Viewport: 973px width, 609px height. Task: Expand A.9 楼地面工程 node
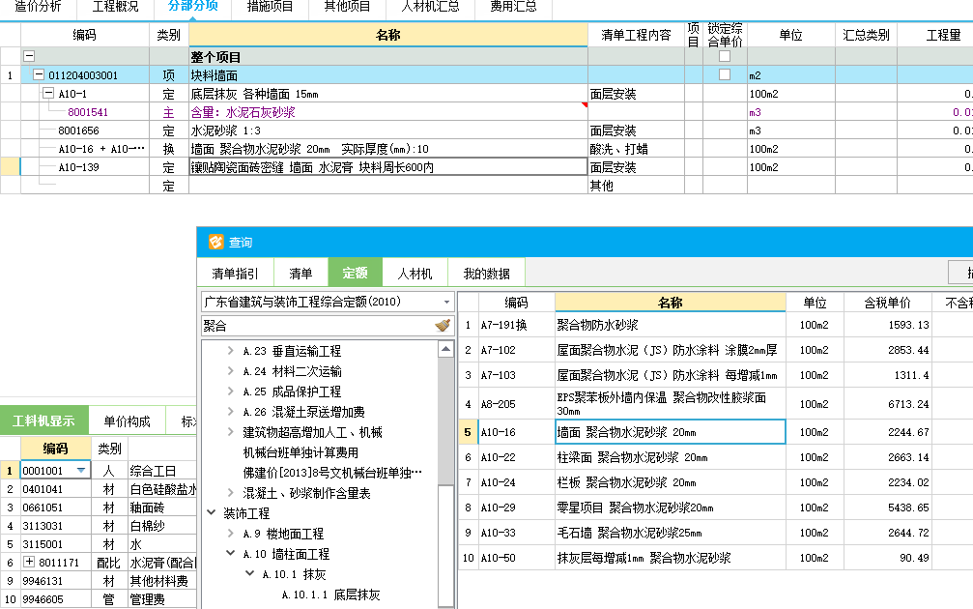[x=230, y=534]
